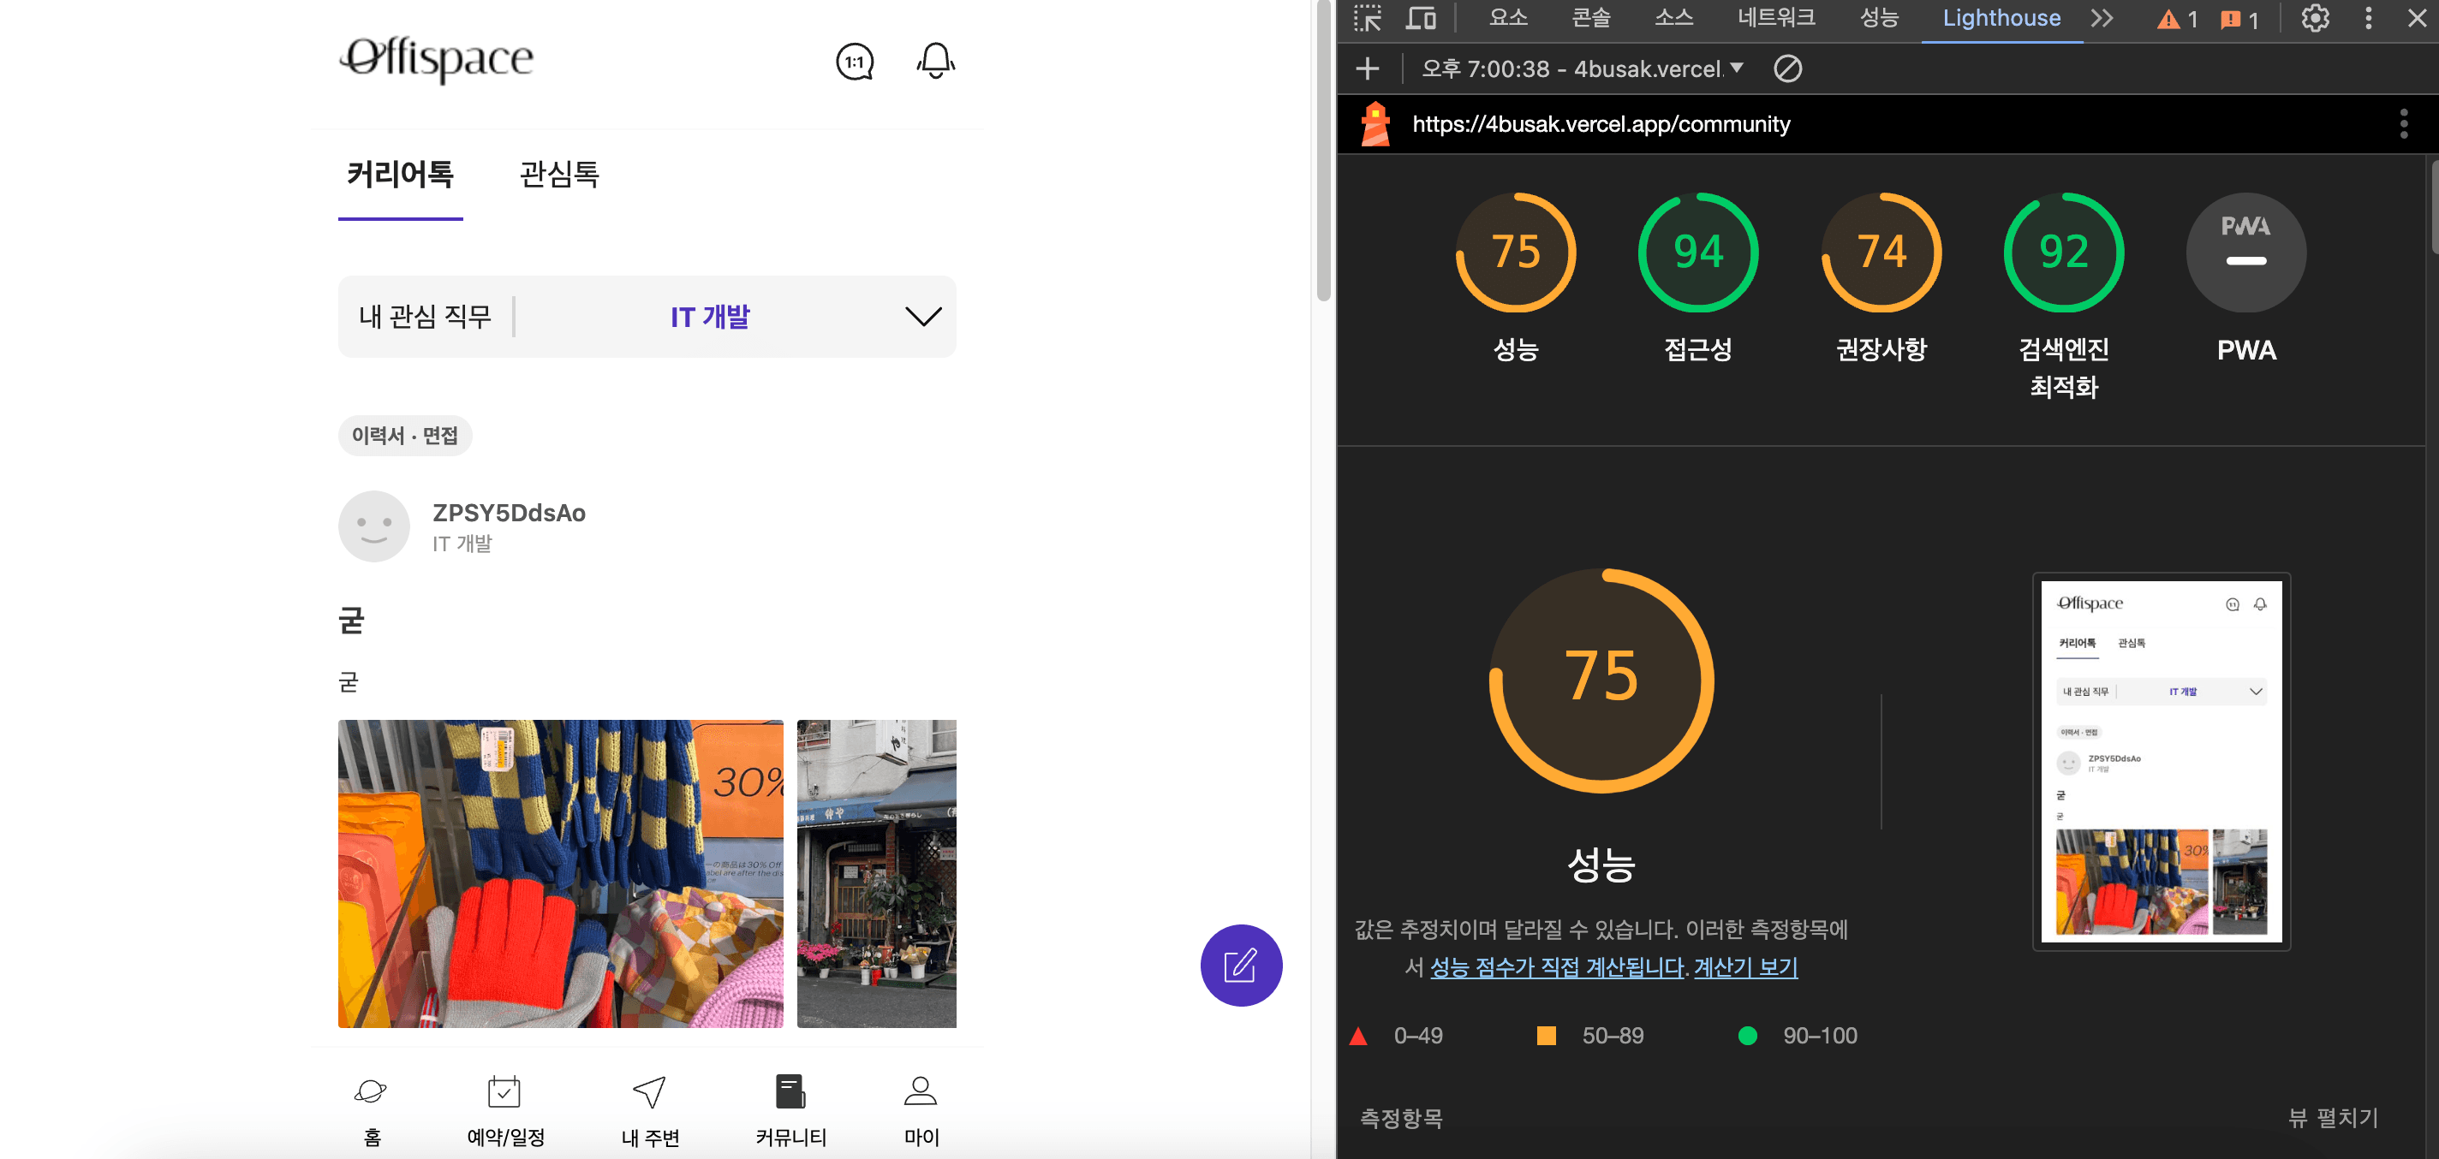Clear all Lighthouse reports icon
The height and width of the screenshot is (1159, 2439).
[x=1787, y=68]
